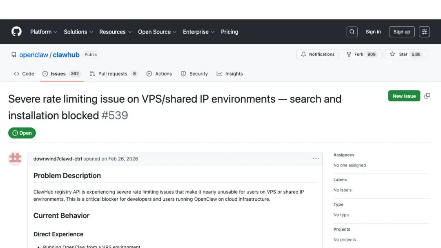Open the issue comment three-dot menu

[316, 158]
